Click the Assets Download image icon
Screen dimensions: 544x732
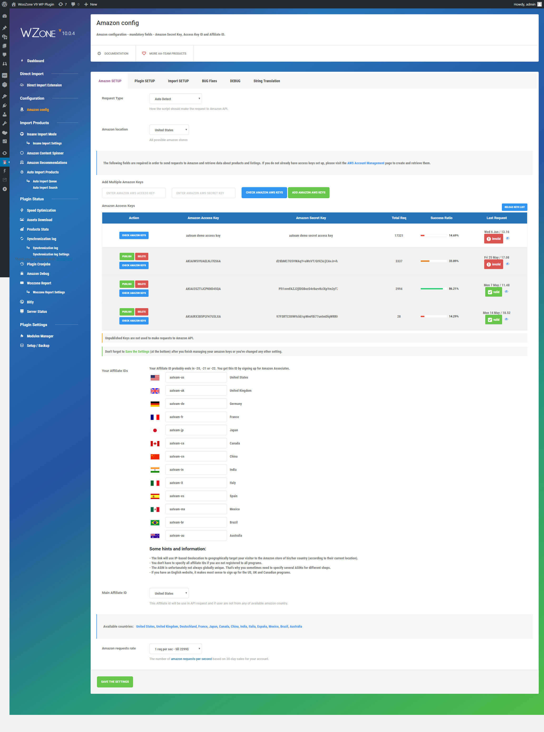pos(22,220)
